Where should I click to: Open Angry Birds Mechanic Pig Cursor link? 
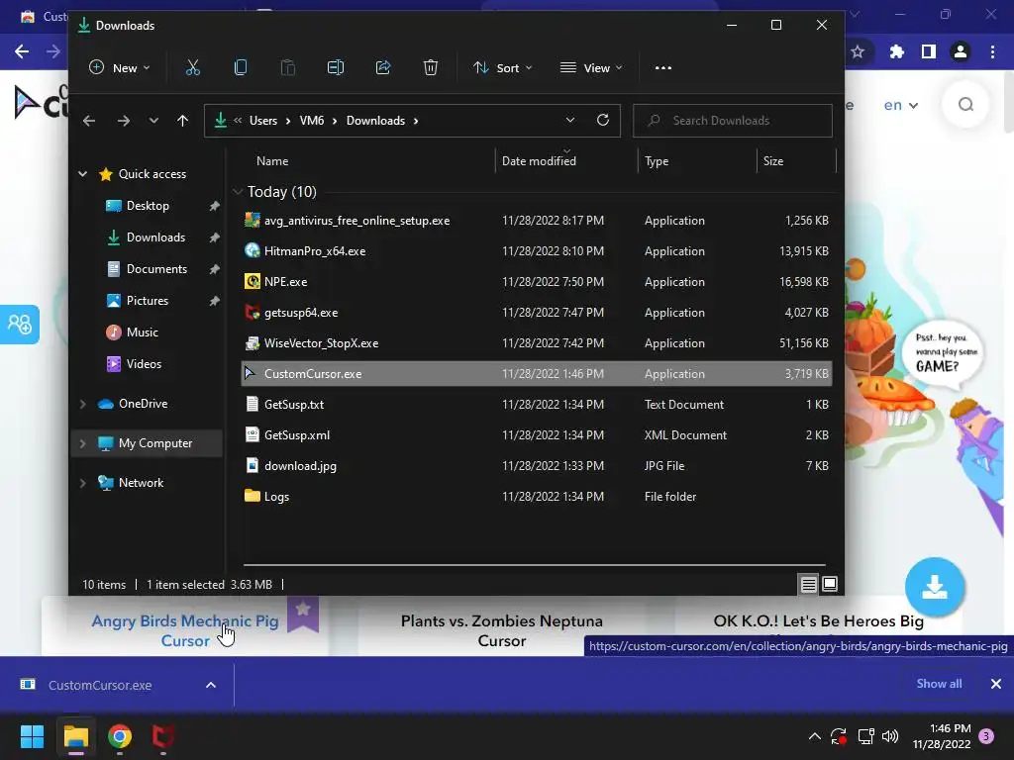click(185, 630)
